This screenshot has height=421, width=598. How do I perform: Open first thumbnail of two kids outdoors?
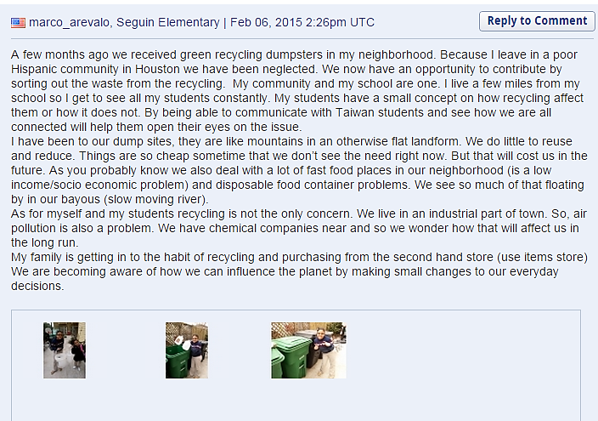click(x=65, y=350)
